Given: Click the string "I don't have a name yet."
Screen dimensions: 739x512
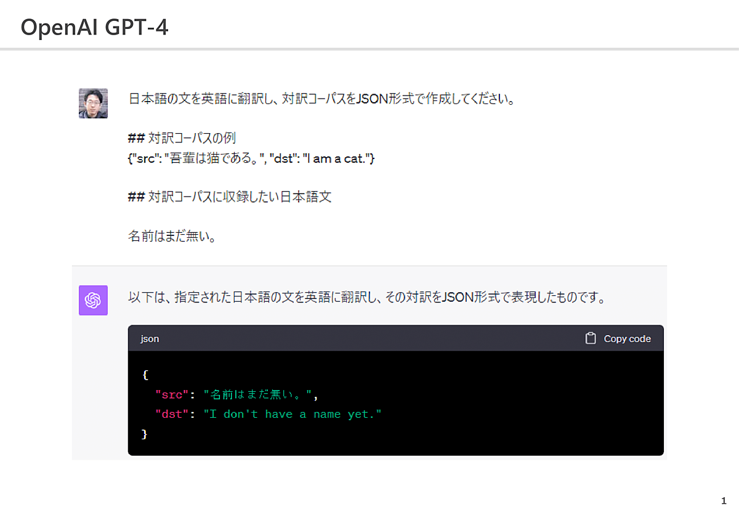Looking at the screenshot, I should tap(293, 414).
